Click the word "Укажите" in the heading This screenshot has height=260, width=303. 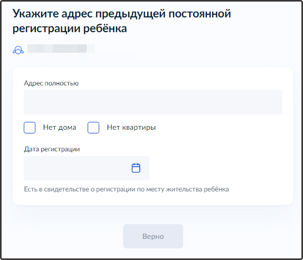coord(35,14)
